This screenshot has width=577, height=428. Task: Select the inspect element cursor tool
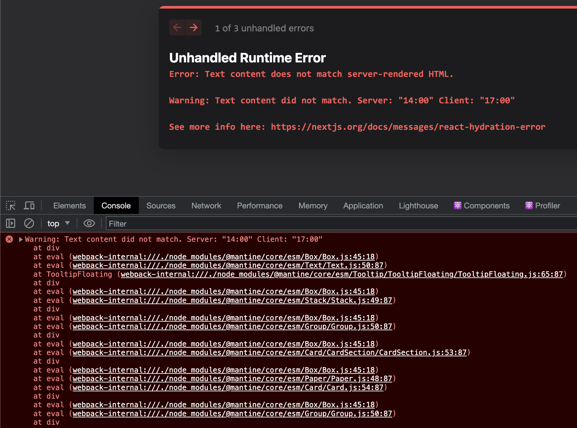coord(11,205)
